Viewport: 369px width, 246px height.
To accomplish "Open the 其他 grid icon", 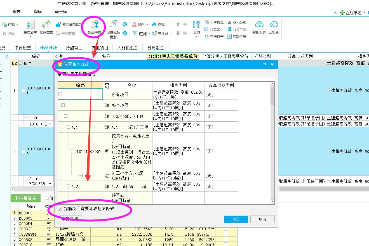I will click(197, 25).
